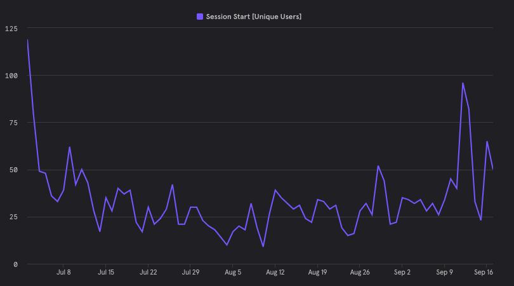The image size is (514, 286).
Task: Click the Aug 5 x-axis label
Action: point(233,272)
